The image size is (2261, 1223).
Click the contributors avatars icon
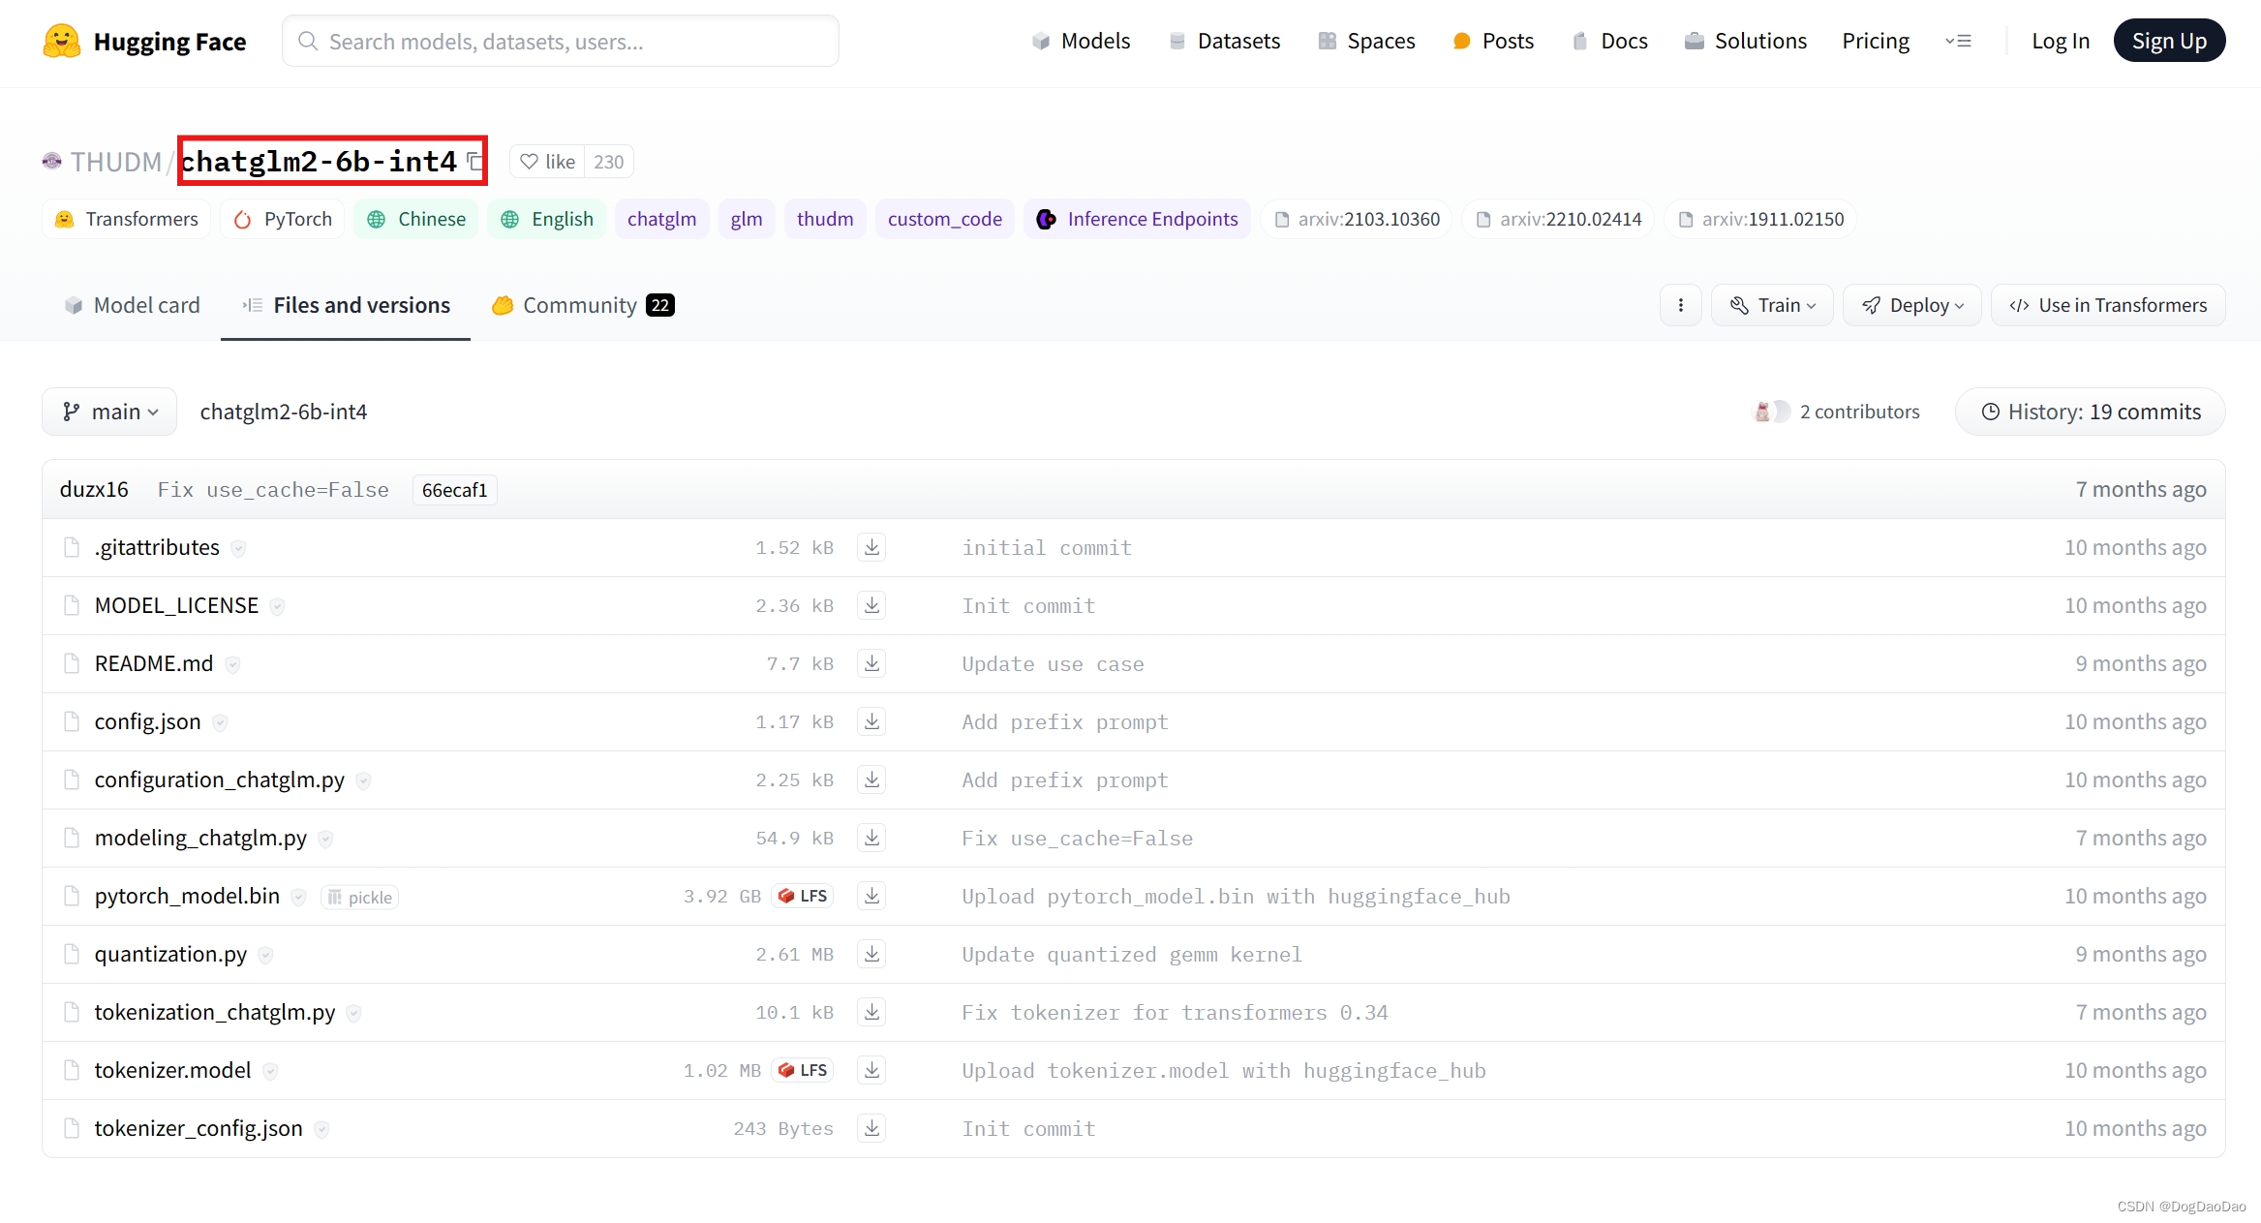pos(1771,412)
